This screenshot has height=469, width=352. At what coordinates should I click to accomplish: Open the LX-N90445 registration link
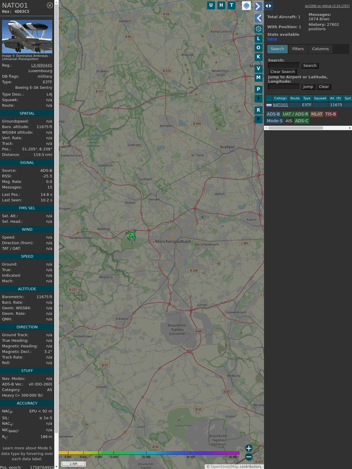(42, 65)
